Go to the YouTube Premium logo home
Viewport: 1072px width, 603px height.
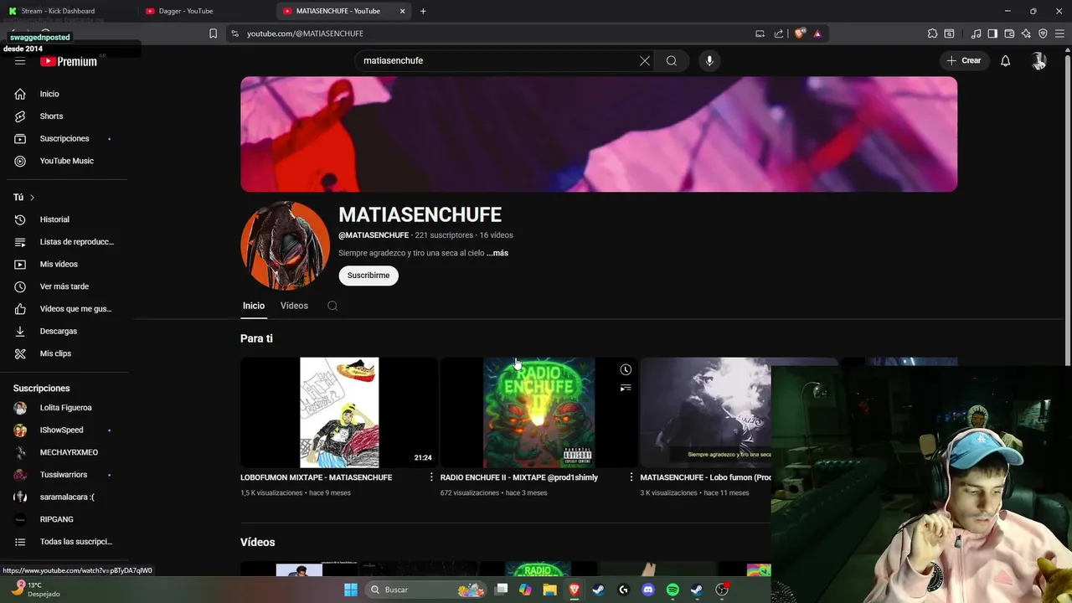[69, 61]
